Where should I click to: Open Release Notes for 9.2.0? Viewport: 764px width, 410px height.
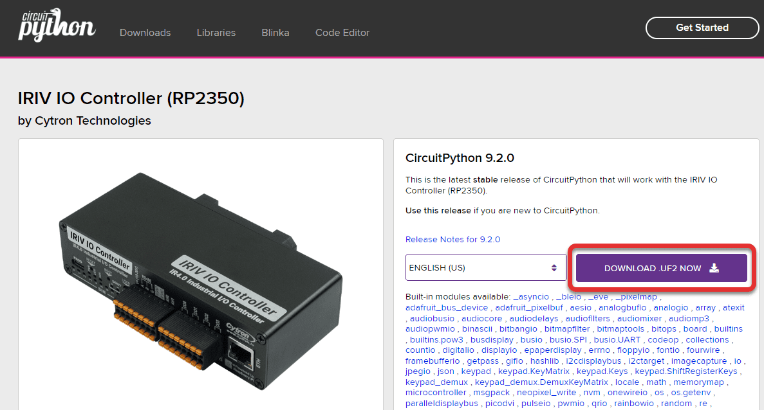pyautogui.click(x=452, y=239)
